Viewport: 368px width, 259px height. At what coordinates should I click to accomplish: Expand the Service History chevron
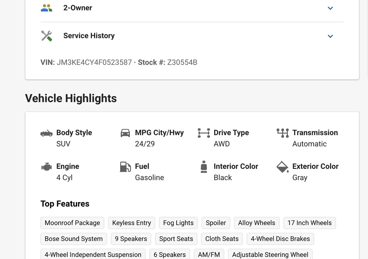(330, 36)
